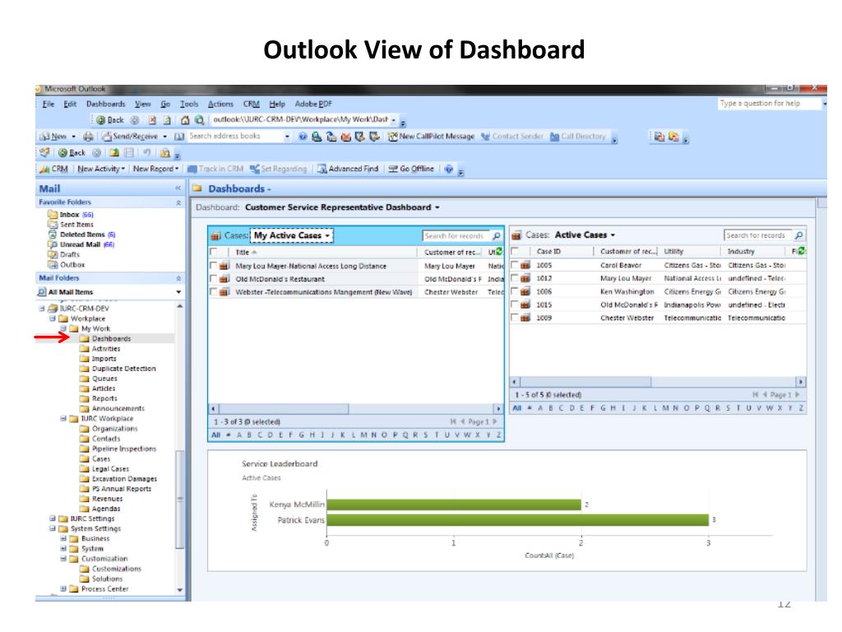Select the Dashboards folder in tree
842x632 pixels.
pyautogui.click(x=111, y=338)
